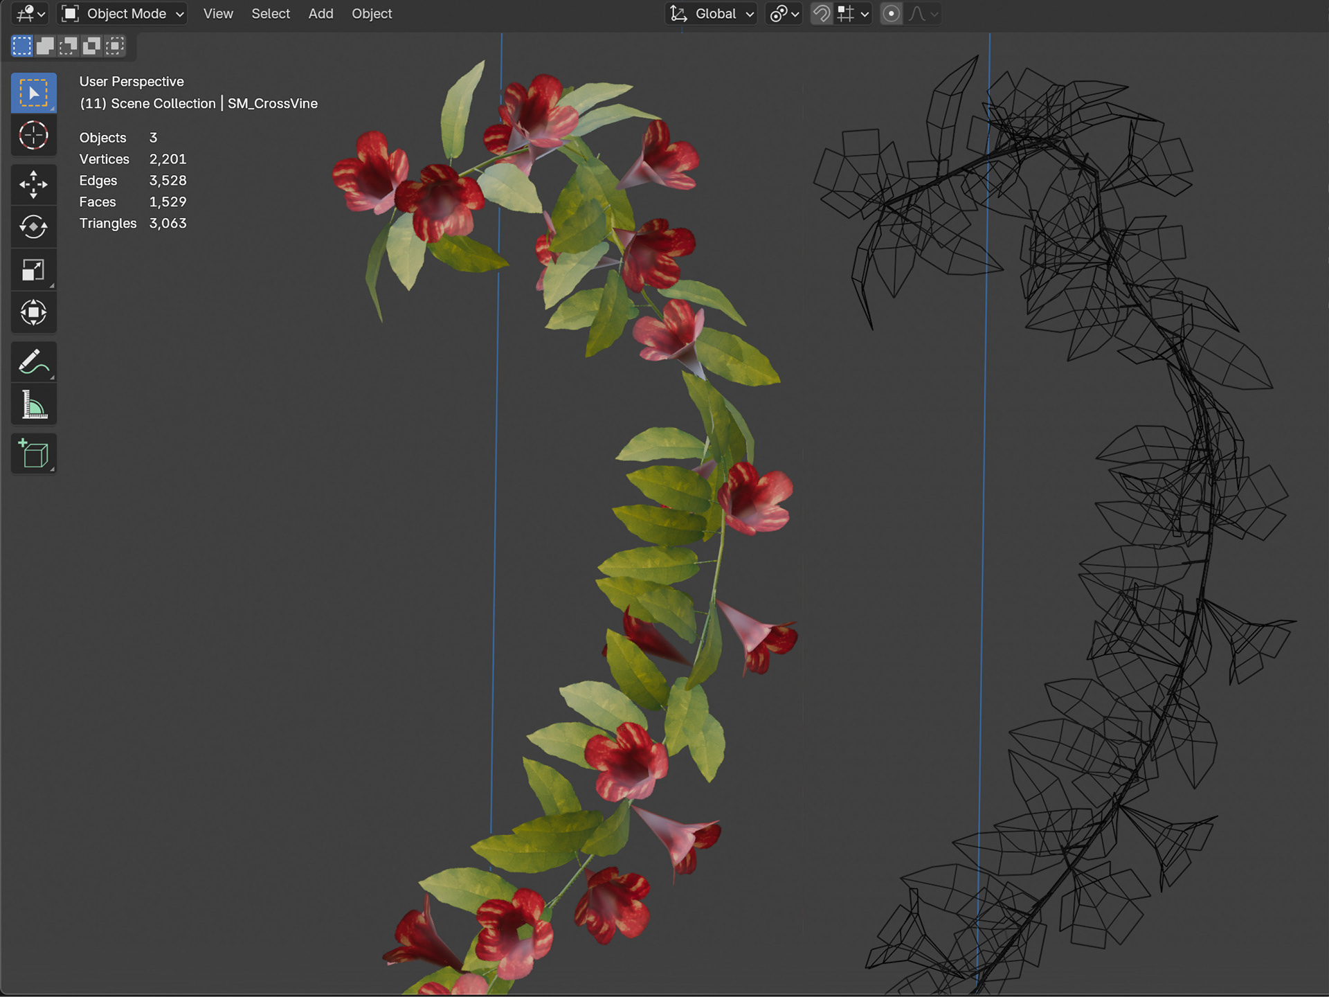1329x997 pixels.
Task: Set selection mode to Intersect
Action: tap(115, 46)
